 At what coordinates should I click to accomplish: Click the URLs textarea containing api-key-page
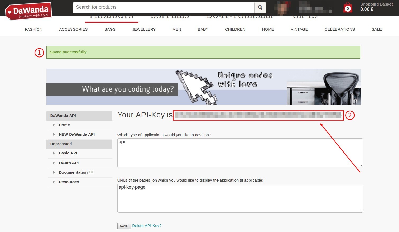[x=240, y=198]
